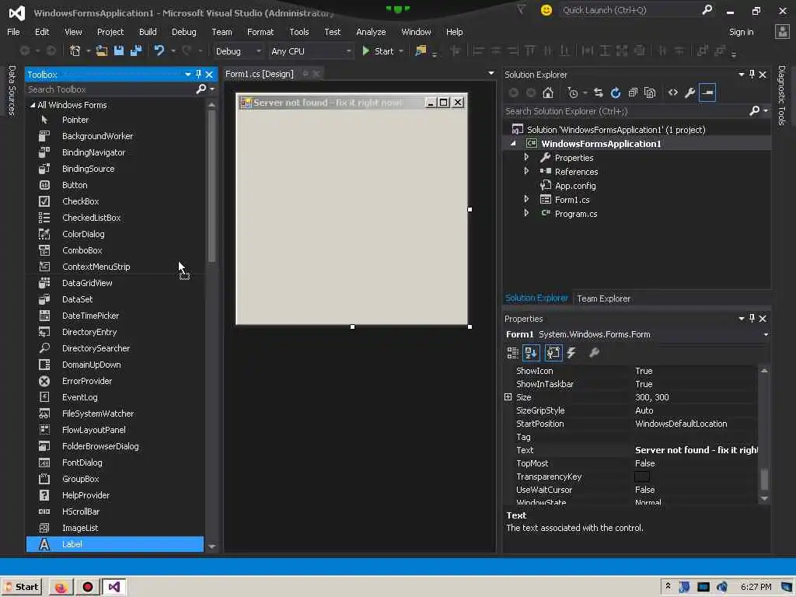This screenshot has height=597, width=796.
Task: Show Properties page in Properties window
Action: pyautogui.click(x=553, y=353)
